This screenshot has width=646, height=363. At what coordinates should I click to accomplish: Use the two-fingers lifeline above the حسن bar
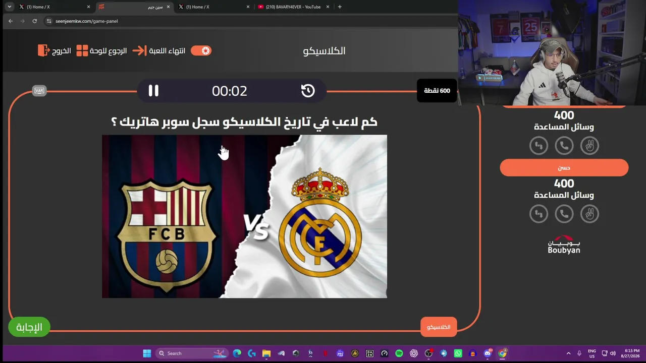tap(589, 146)
